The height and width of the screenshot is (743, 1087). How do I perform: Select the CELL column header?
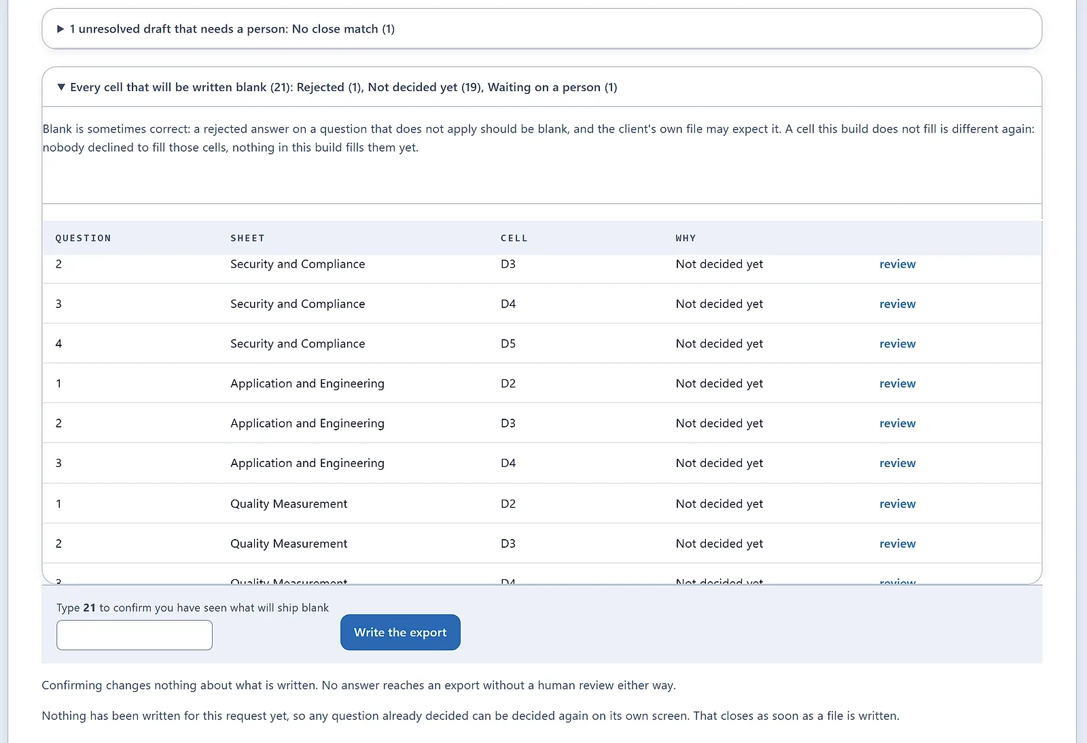[514, 238]
